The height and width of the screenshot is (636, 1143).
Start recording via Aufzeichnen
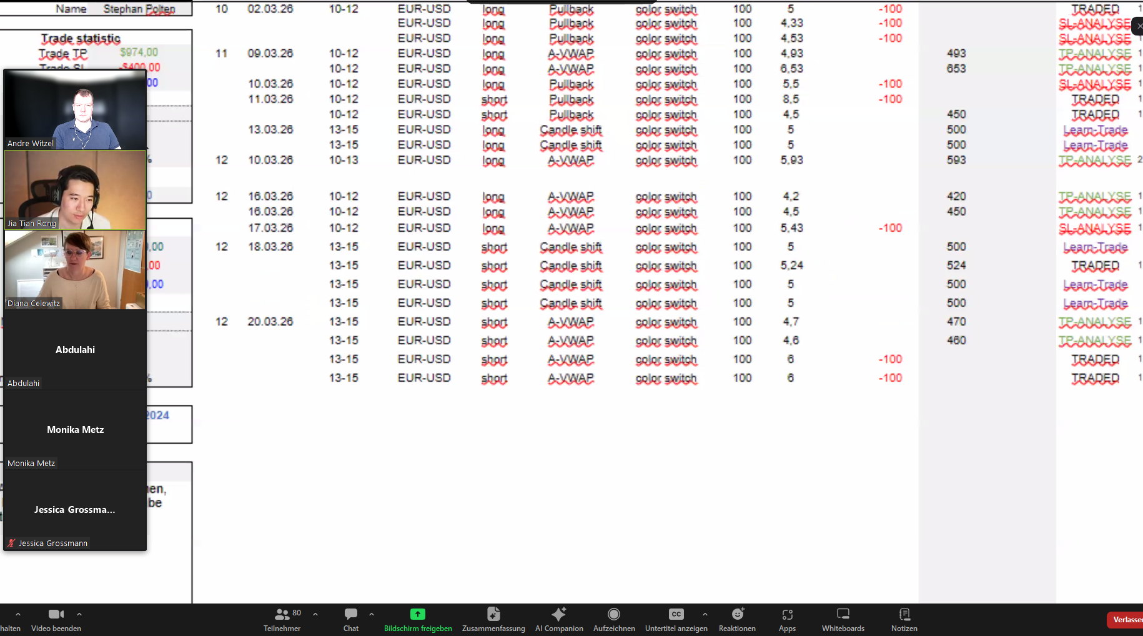[x=614, y=619]
